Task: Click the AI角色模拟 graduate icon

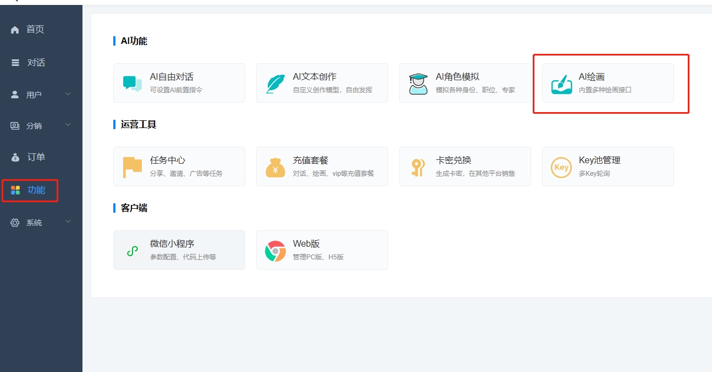Action: click(x=418, y=84)
